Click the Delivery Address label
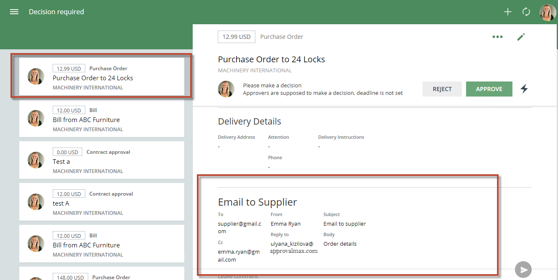Screen dimensions: 558x280 237,137
